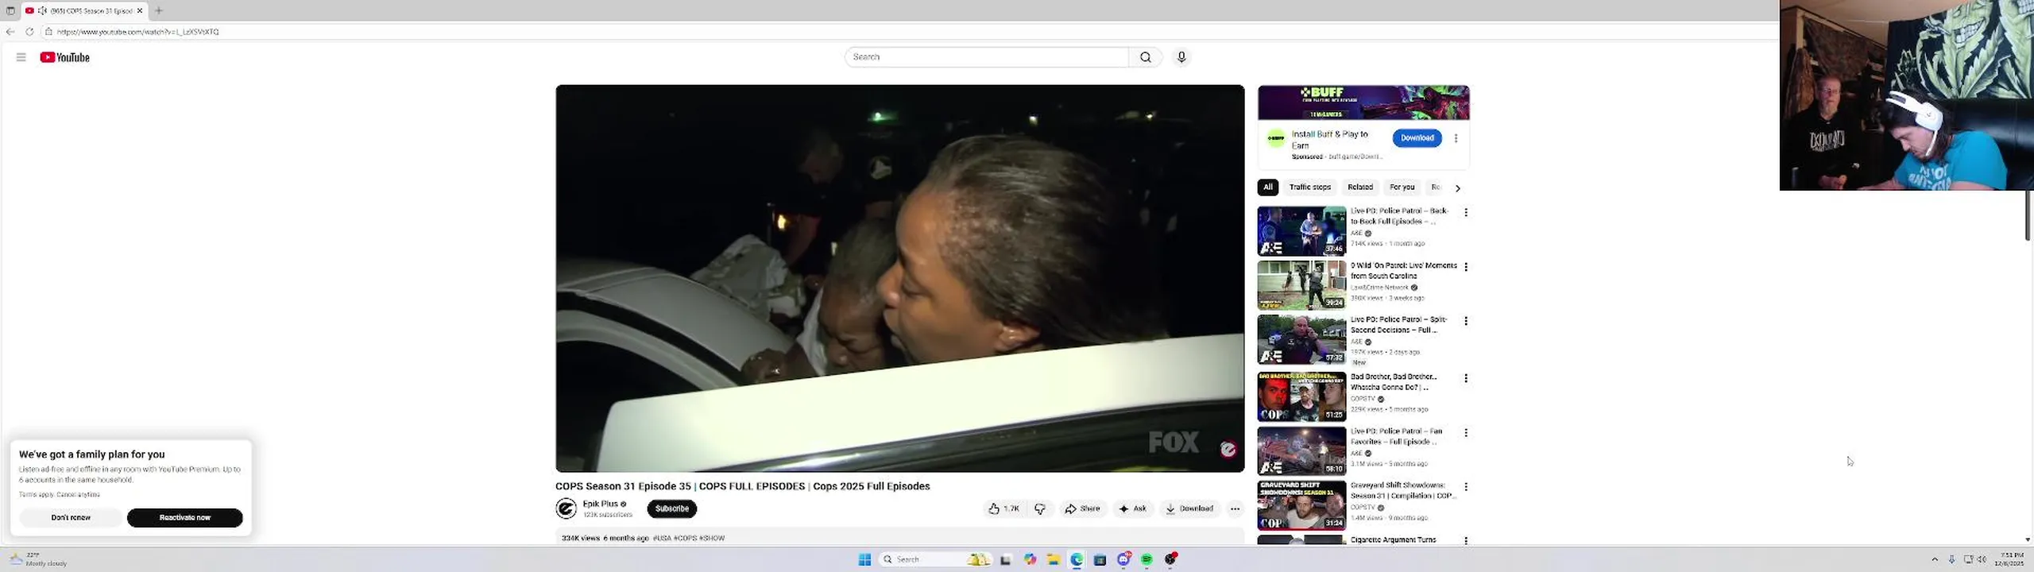Open Live PD Back-to-Back video thumbnail

[1301, 231]
